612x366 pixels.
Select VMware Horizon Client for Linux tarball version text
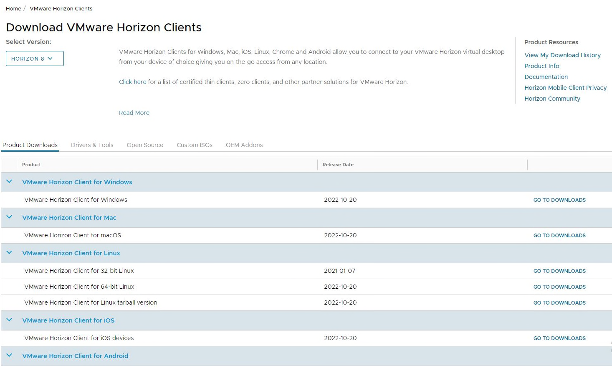(x=91, y=302)
